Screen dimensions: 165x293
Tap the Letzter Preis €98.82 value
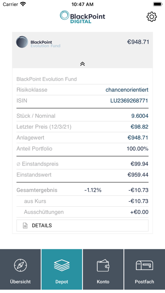(139, 127)
